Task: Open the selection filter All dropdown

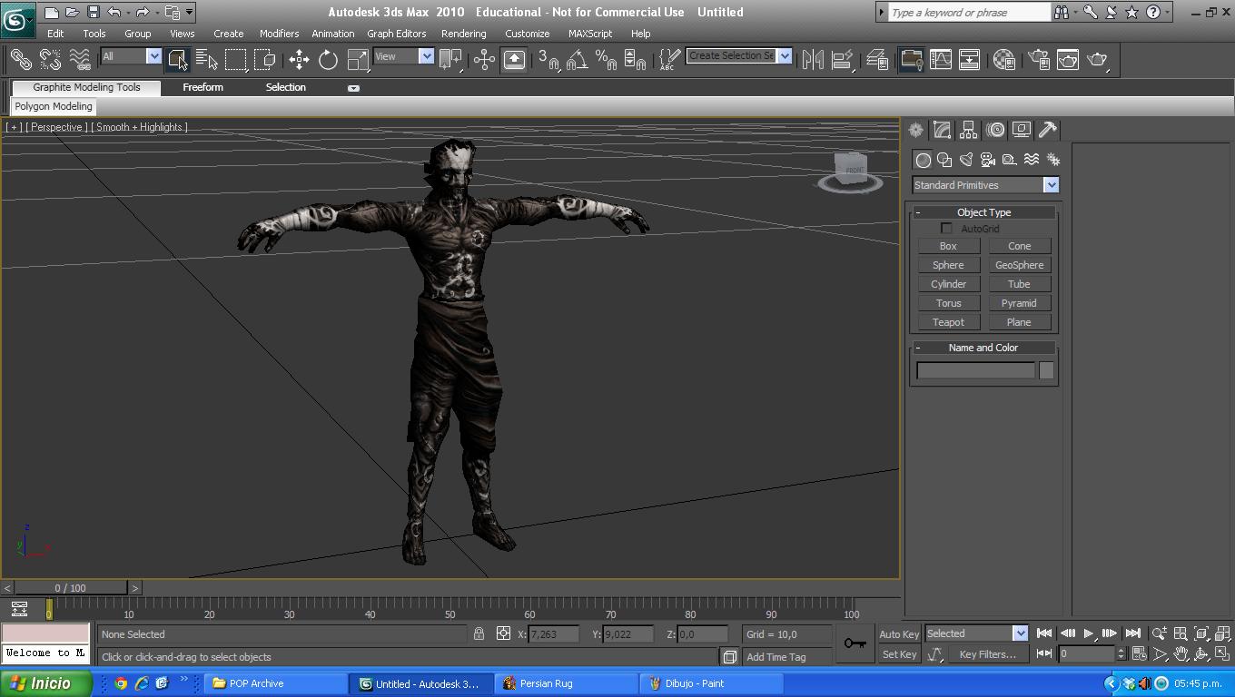Action: click(153, 56)
